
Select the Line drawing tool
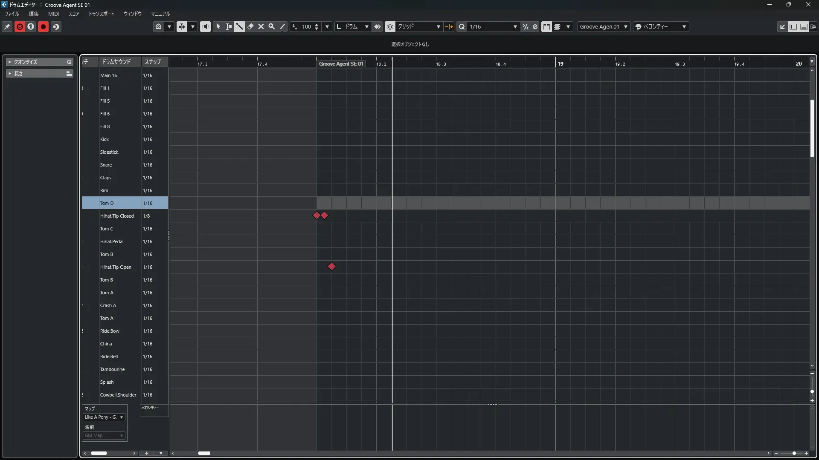click(x=282, y=26)
